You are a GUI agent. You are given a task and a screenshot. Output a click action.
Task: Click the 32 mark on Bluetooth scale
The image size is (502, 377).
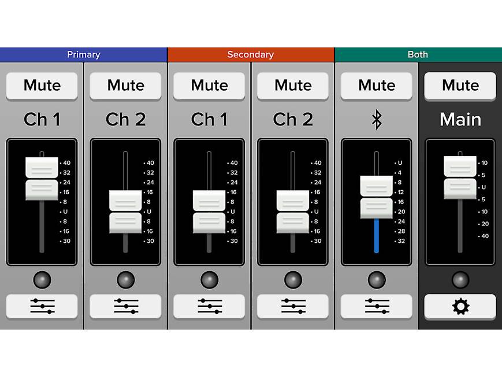400,241
